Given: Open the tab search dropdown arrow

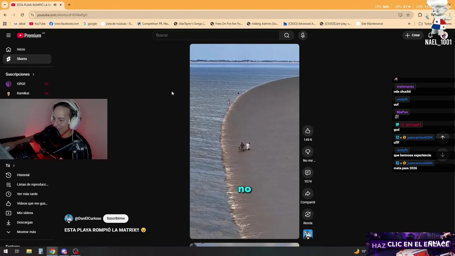Looking at the screenshot, I should (5, 5).
